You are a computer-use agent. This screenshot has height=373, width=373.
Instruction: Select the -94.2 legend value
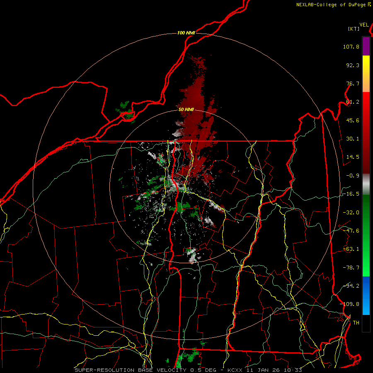pos(351,286)
